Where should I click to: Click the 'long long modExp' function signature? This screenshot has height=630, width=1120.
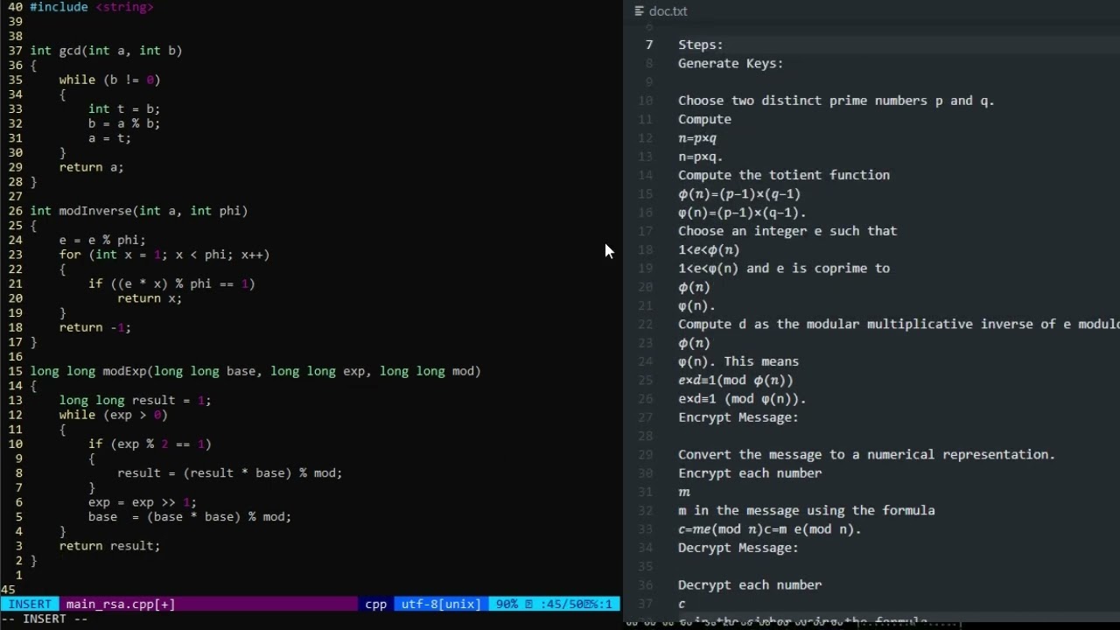click(x=255, y=371)
